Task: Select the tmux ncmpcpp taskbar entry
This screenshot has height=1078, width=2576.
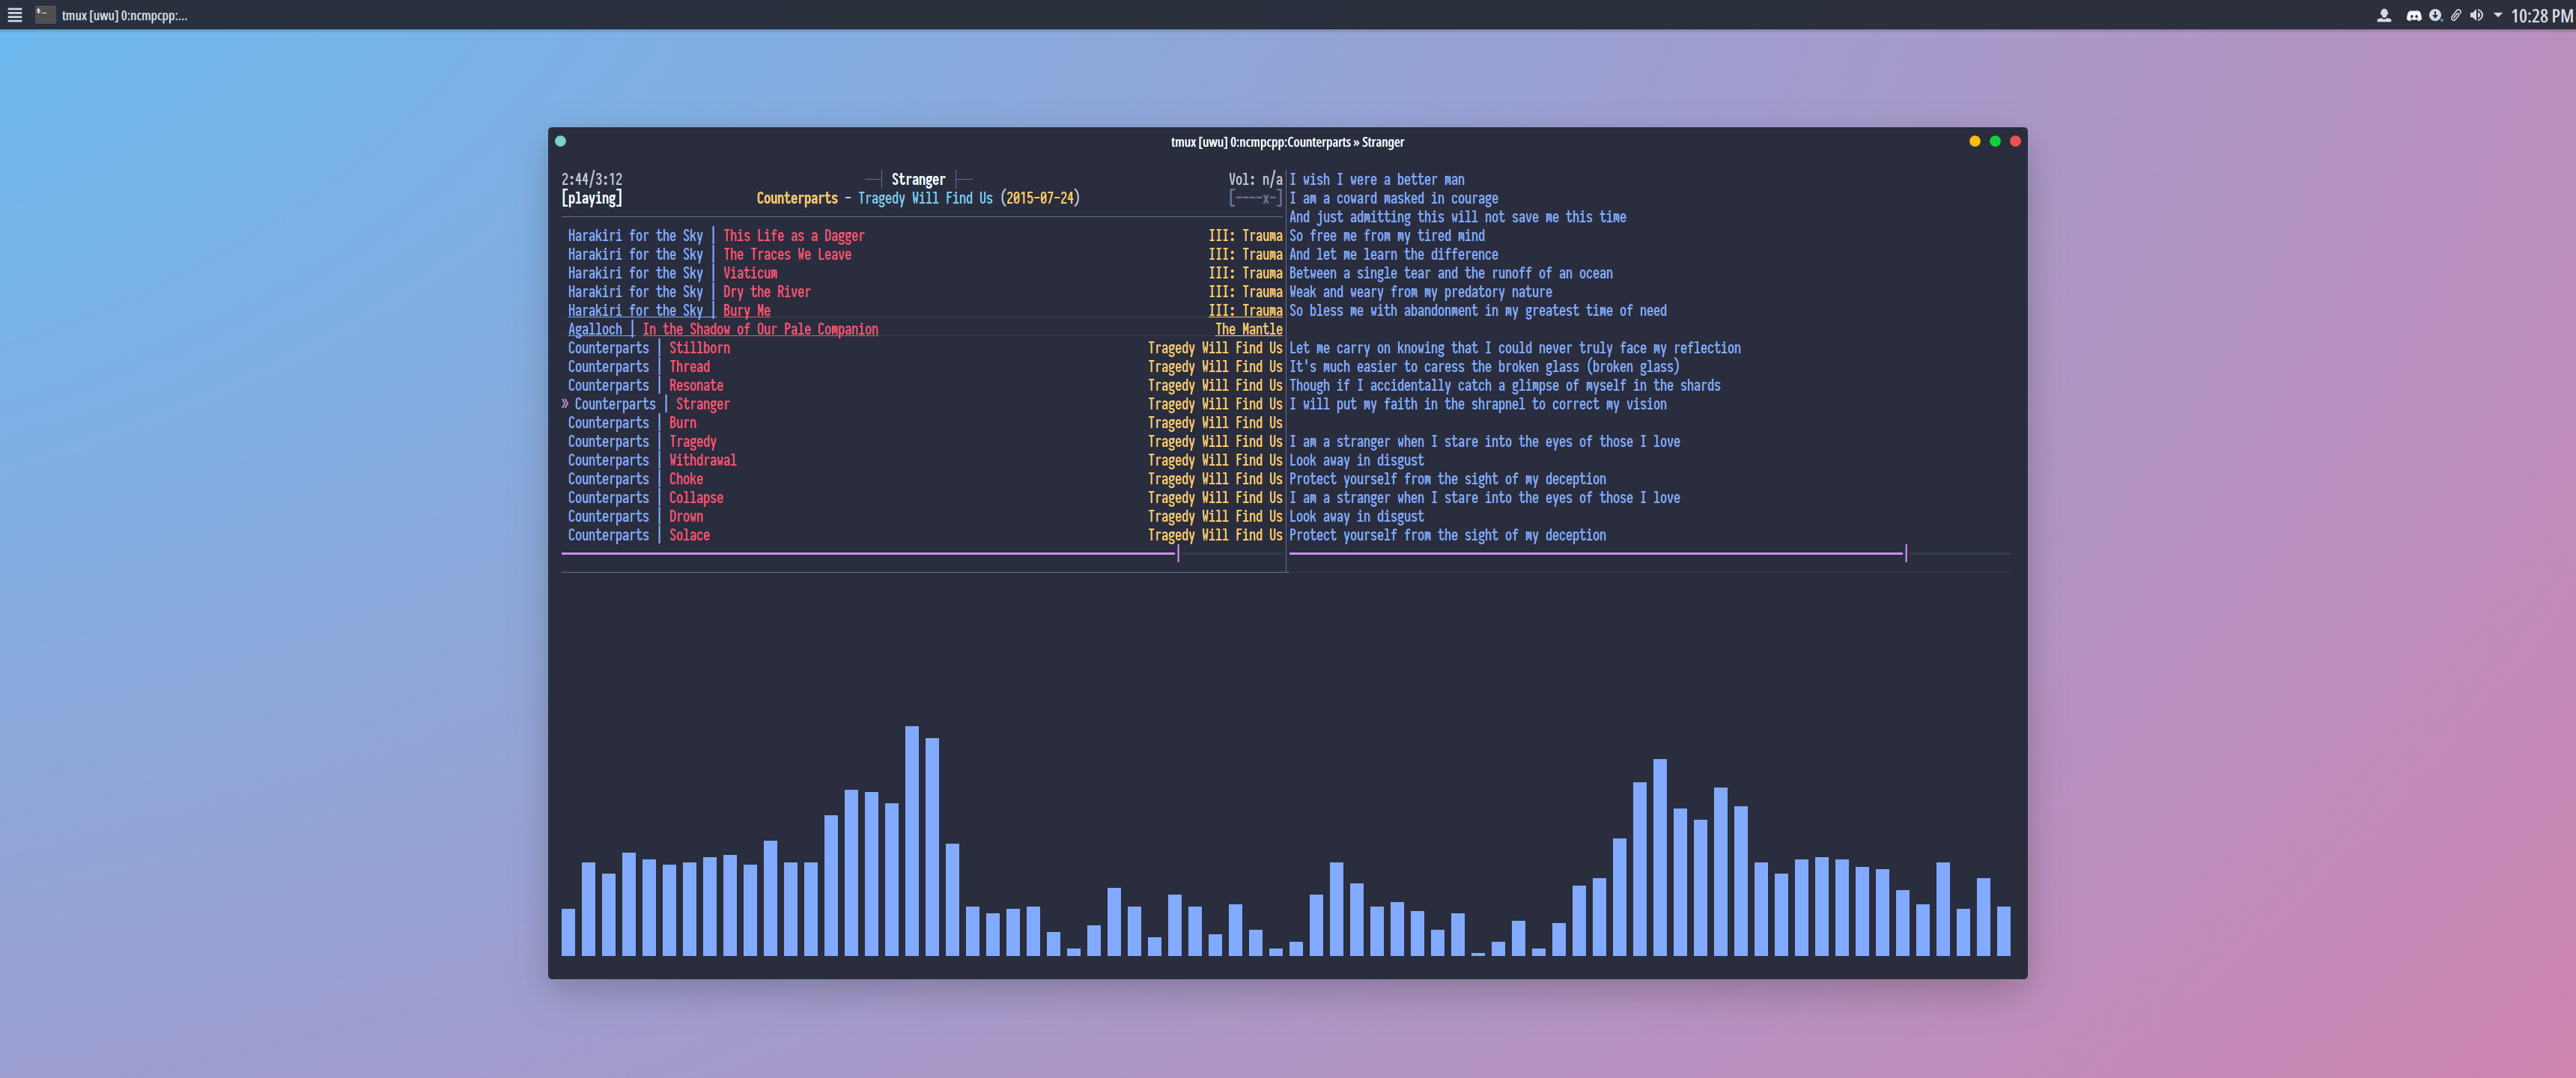Action: 112,15
